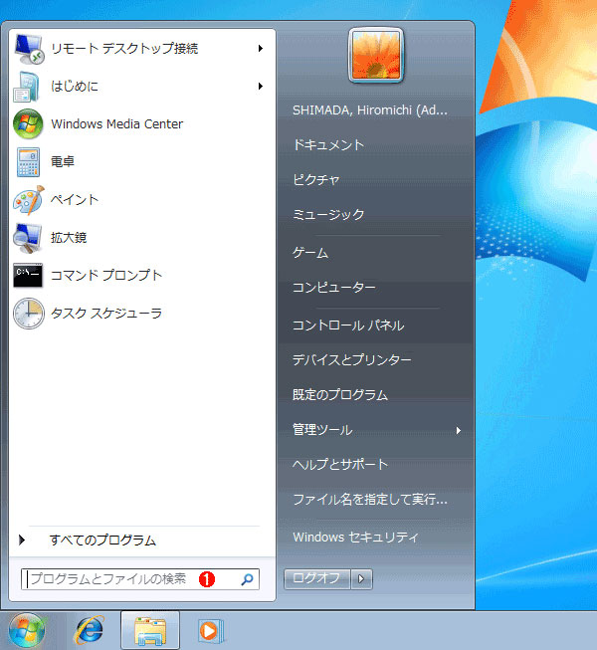Select the ペイント label
Image resolution: width=597 pixels, height=650 pixels.
click(75, 200)
